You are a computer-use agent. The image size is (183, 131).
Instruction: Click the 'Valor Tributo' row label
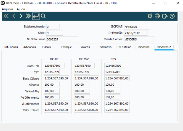(x=31, y=110)
